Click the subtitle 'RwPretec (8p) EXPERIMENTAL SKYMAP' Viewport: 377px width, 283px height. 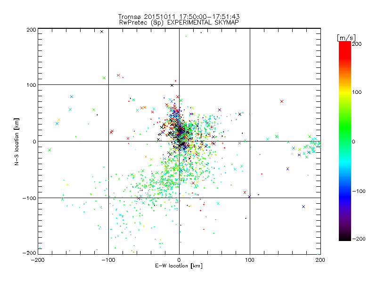(179, 23)
